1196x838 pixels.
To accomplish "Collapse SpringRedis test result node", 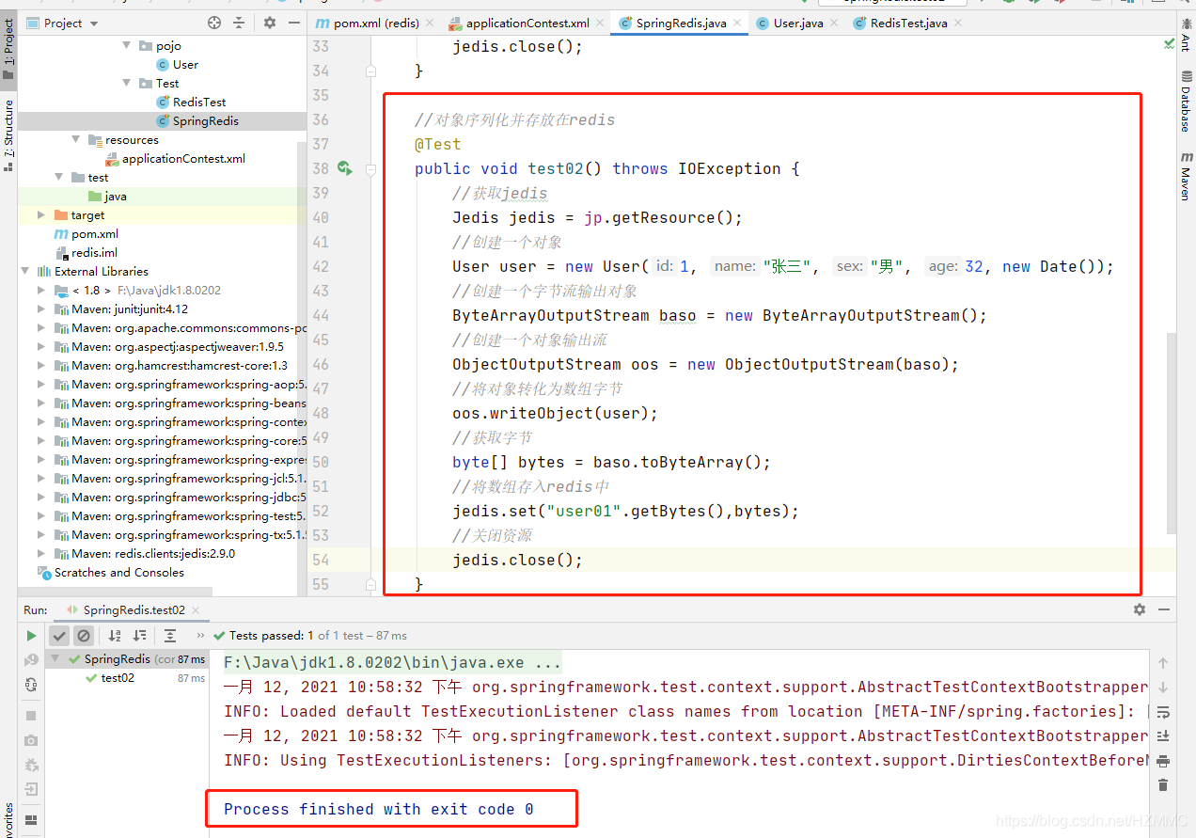I will click(x=56, y=659).
